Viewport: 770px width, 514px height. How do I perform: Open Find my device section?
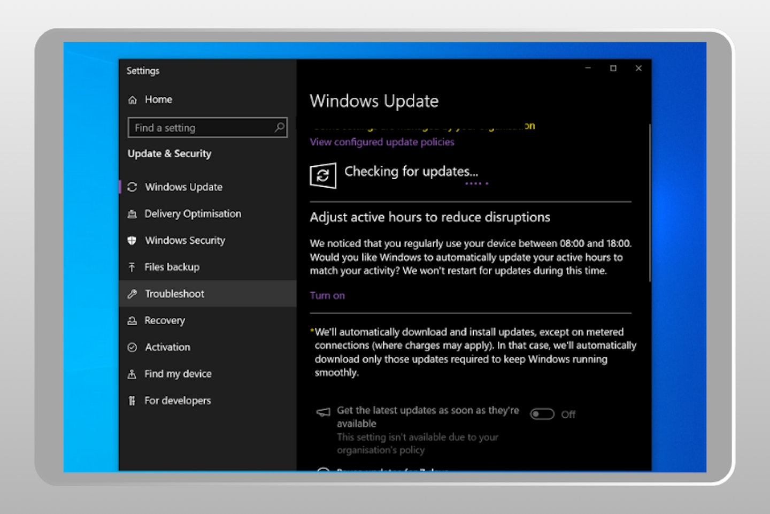(x=207, y=374)
